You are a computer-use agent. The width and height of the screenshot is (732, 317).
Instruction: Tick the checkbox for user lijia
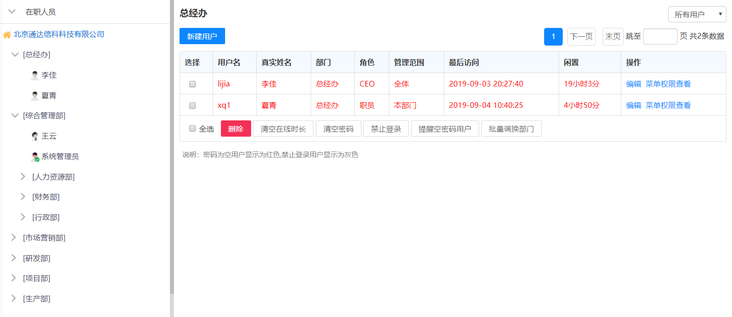193,84
